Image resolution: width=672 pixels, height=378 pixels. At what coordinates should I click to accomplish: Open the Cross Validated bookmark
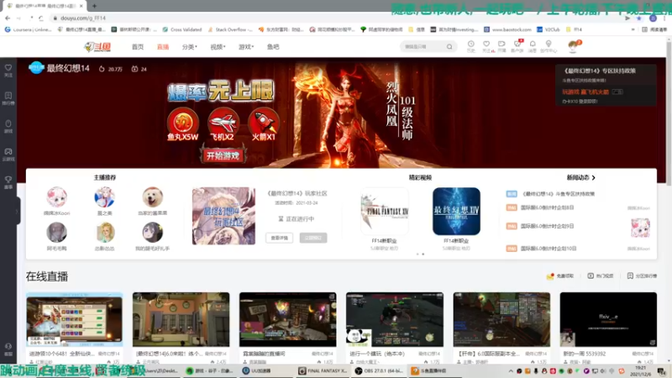[182, 29]
